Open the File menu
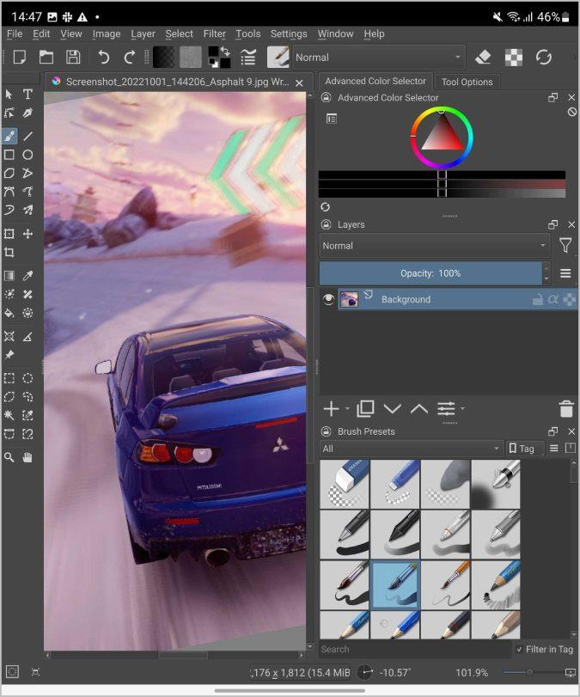 pos(15,34)
